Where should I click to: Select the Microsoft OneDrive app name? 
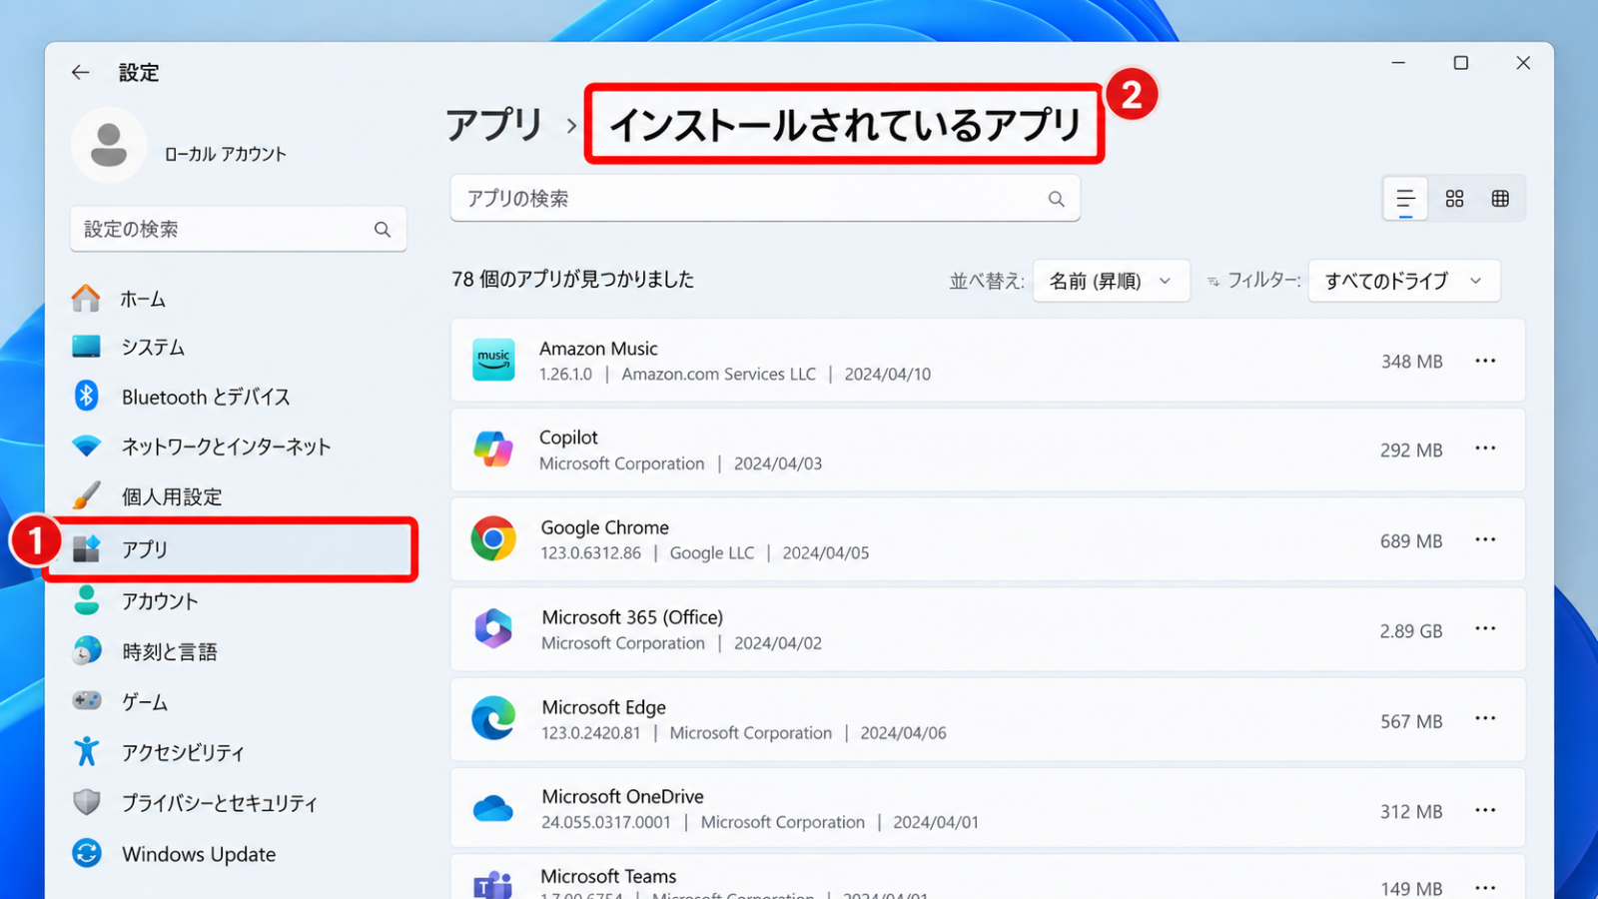click(x=622, y=796)
